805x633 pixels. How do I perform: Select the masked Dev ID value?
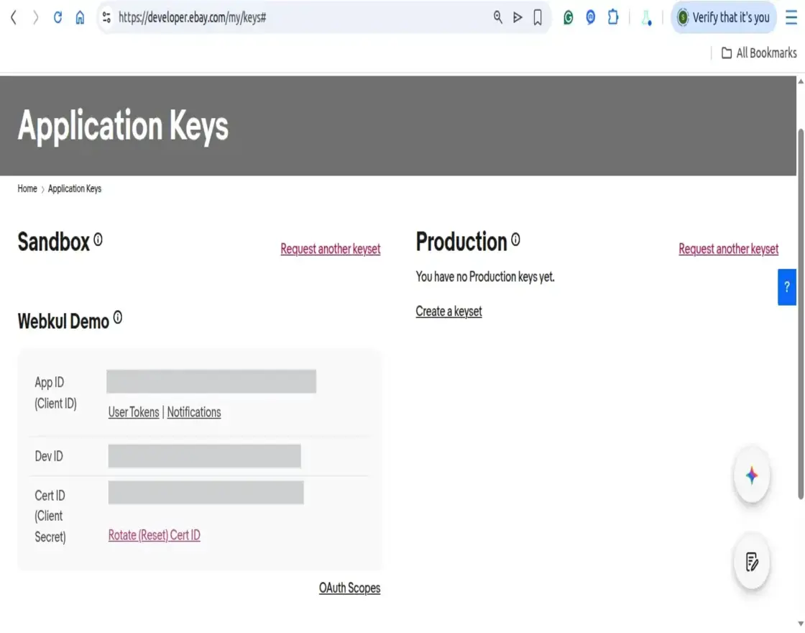pos(204,456)
